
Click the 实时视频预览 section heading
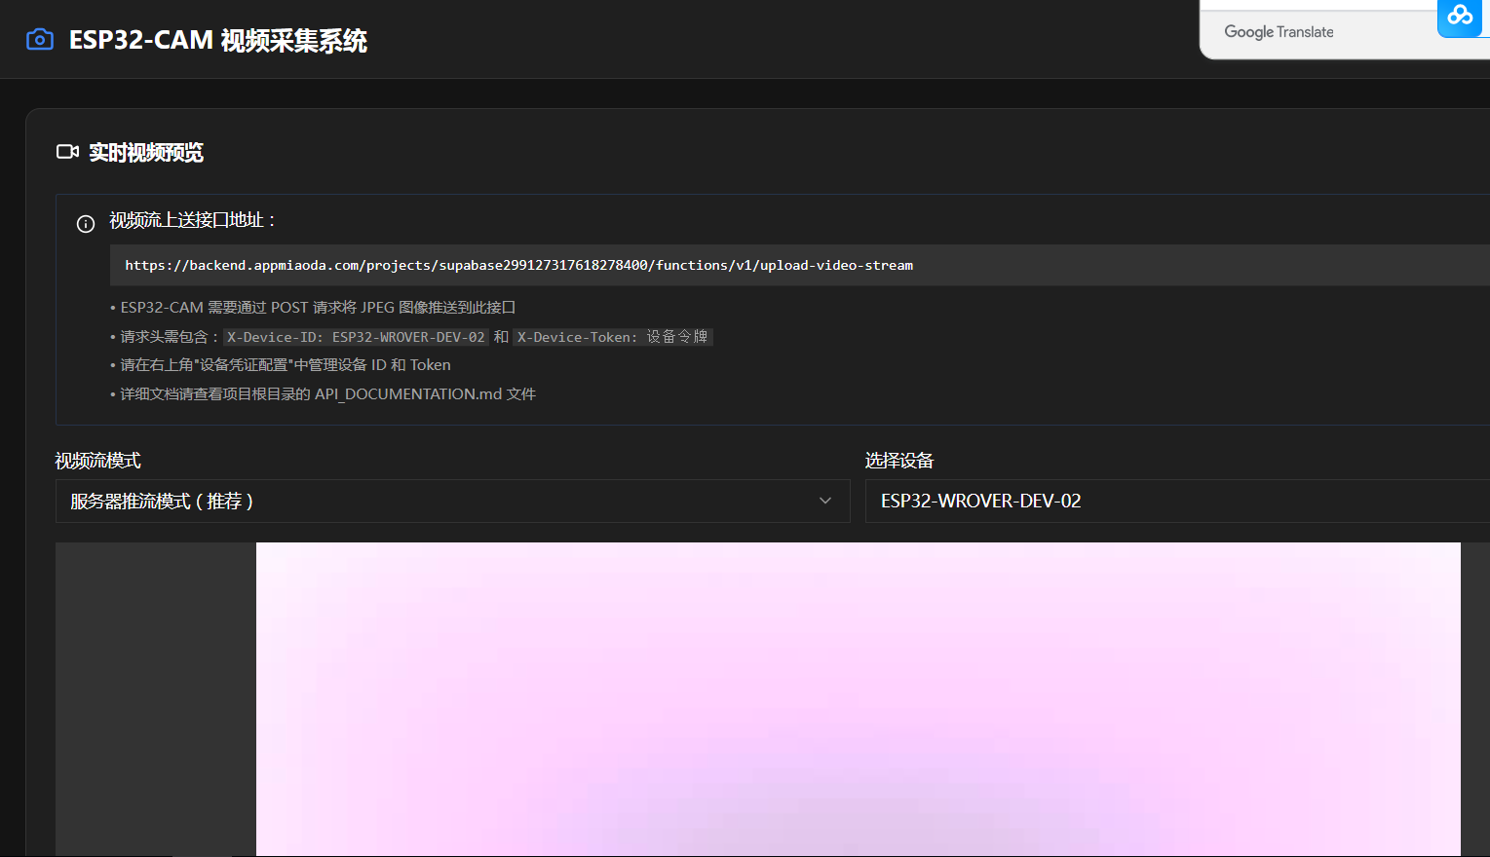(x=146, y=153)
